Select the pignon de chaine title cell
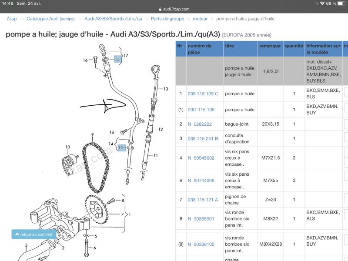The image size is (348, 261). [241, 200]
